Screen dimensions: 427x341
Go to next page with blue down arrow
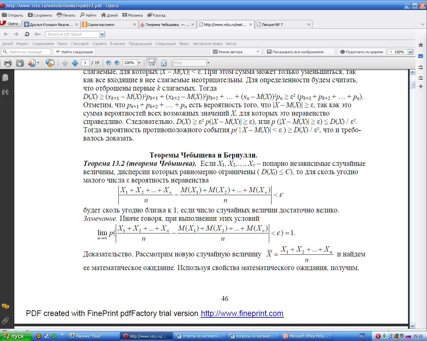point(75,63)
